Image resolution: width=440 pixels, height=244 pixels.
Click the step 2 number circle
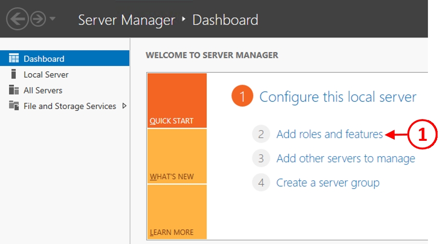coord(261,134)
